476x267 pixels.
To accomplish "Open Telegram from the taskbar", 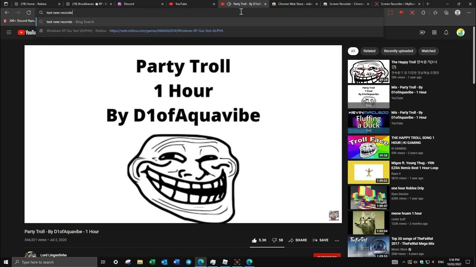I will (189, 262).
